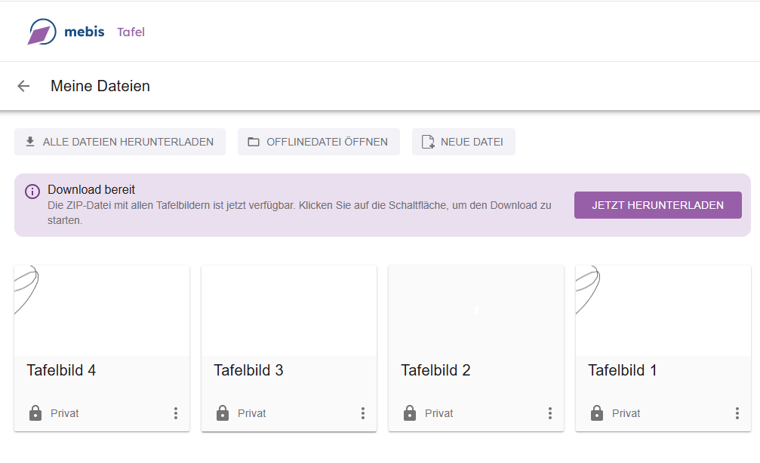Open three-dot menu for Tafelbild 4
Image resolution: width=760 pixels, height=463 pixels.
pos(176,413)
